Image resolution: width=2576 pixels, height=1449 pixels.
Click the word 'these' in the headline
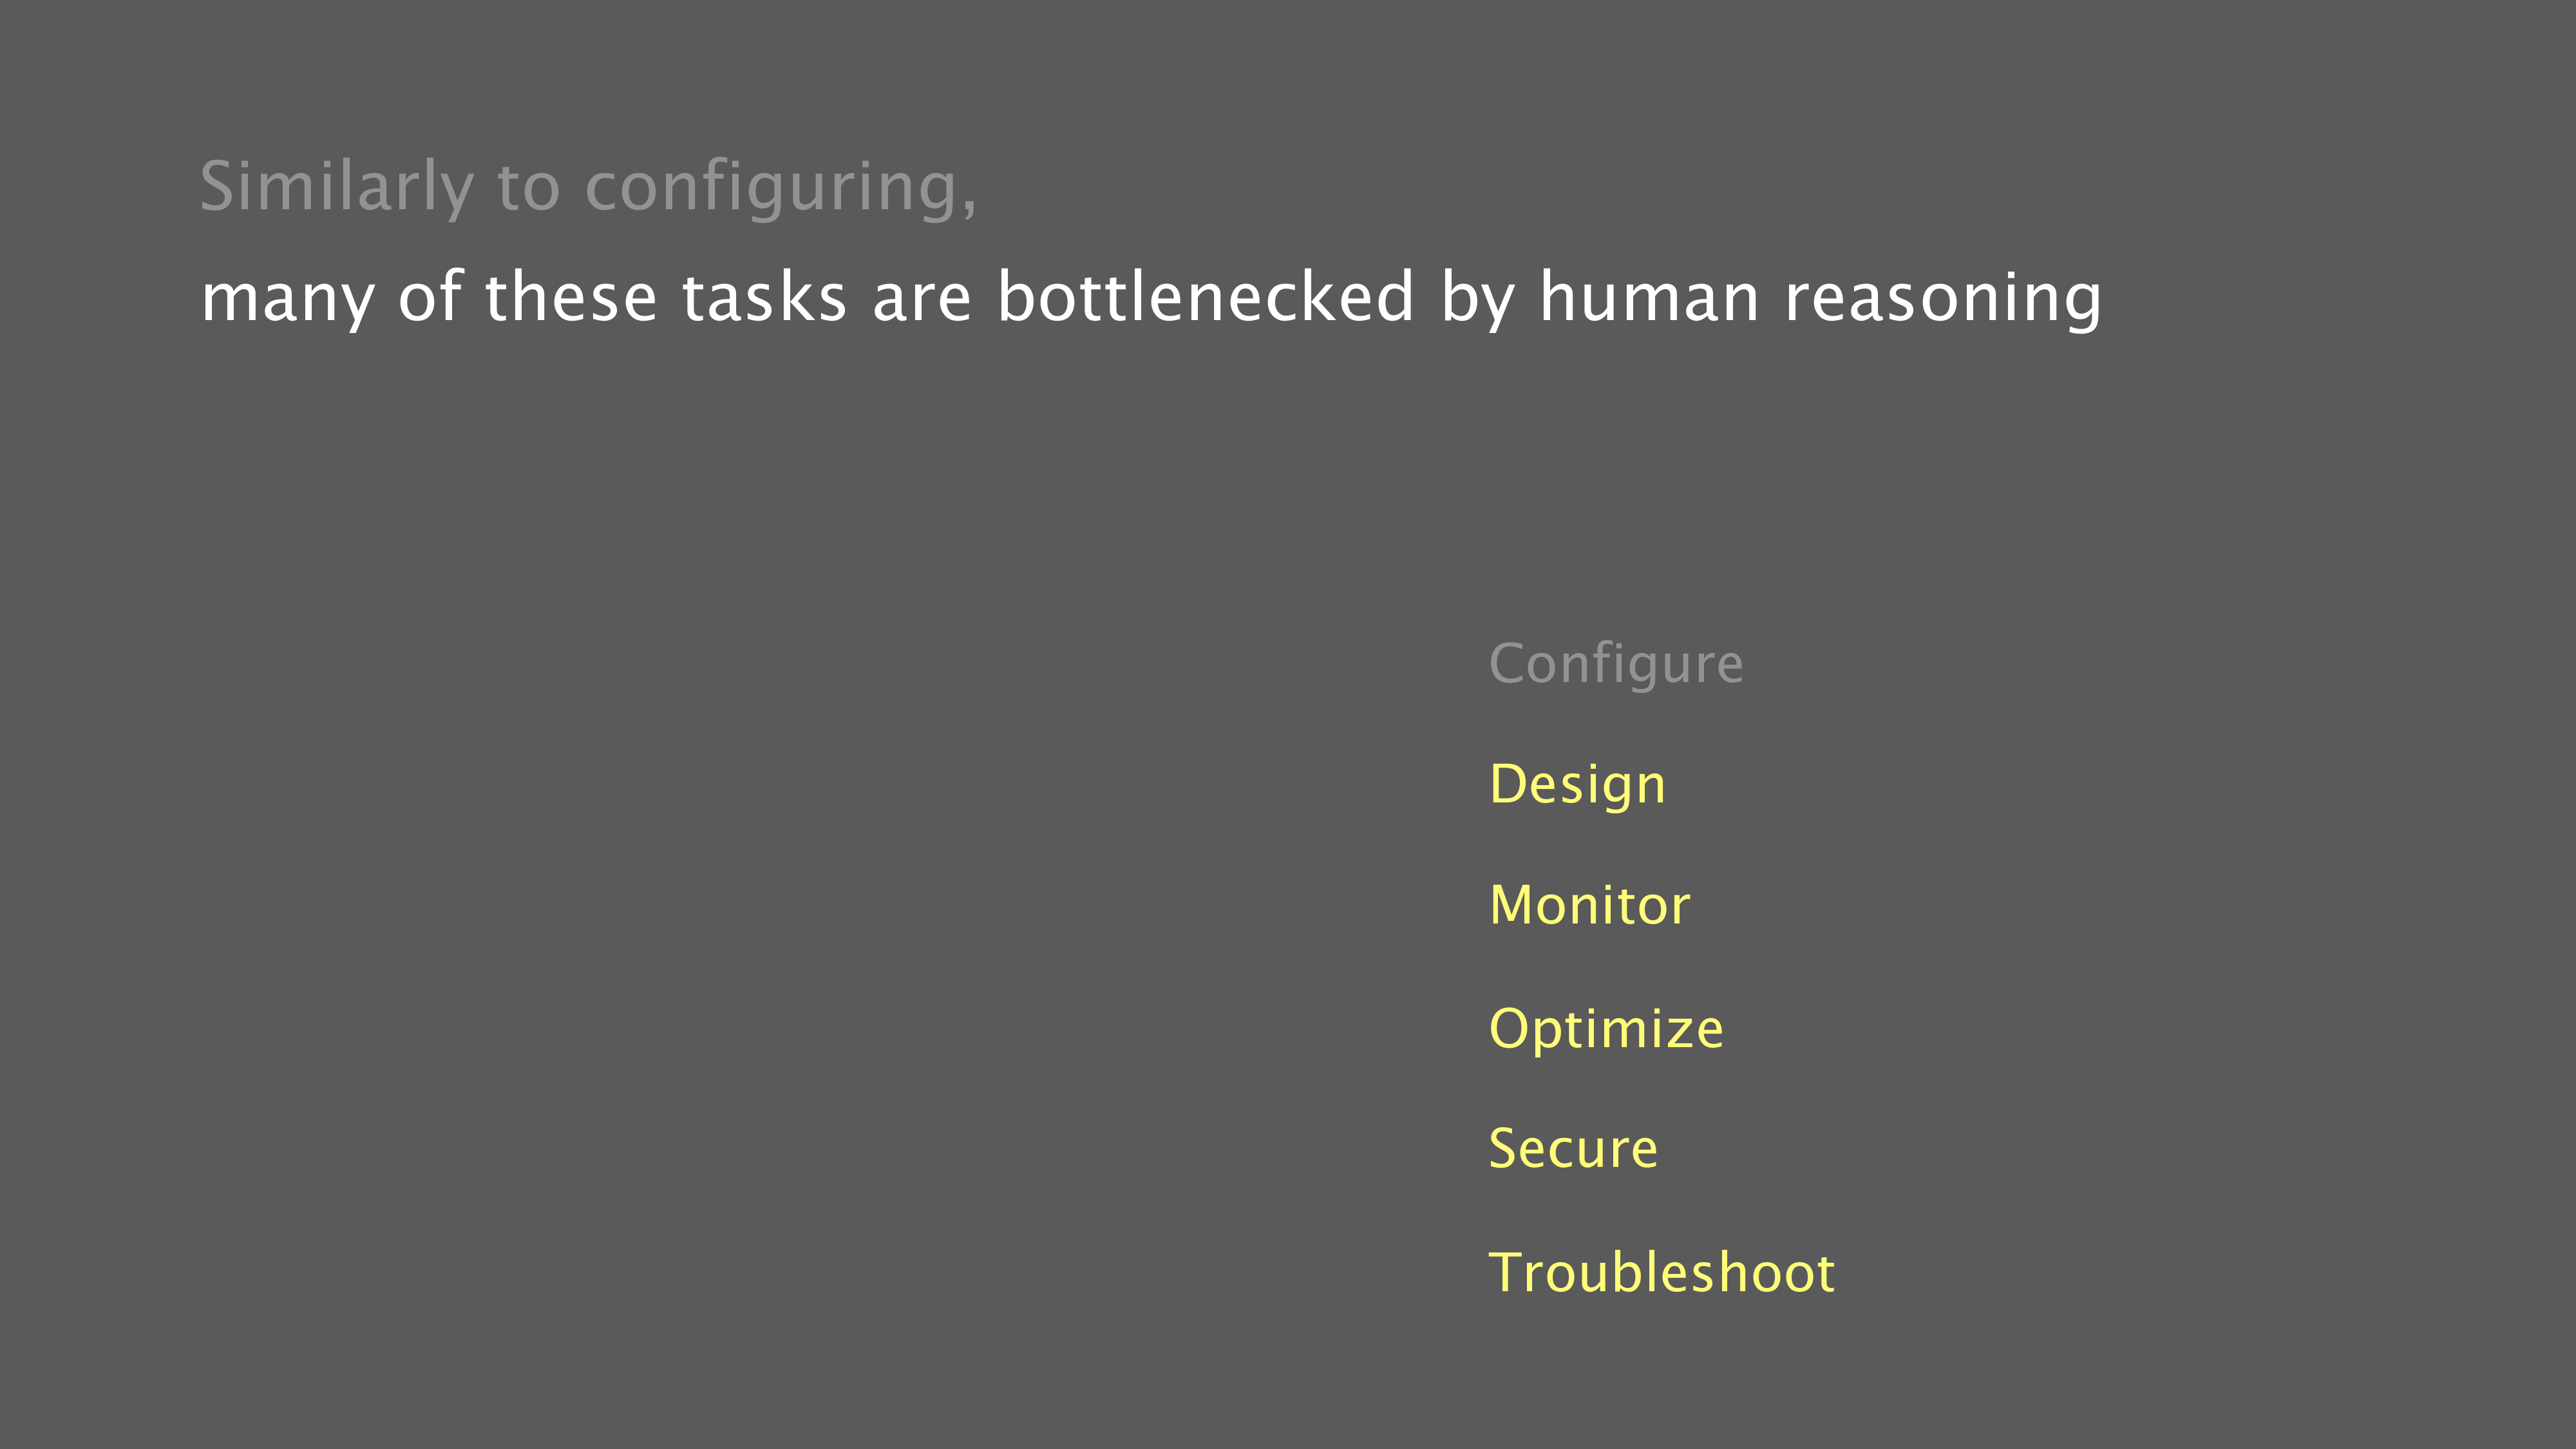[x=570, y=297]
